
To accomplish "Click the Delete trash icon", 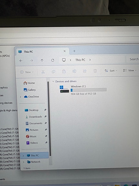I will 95,71.
